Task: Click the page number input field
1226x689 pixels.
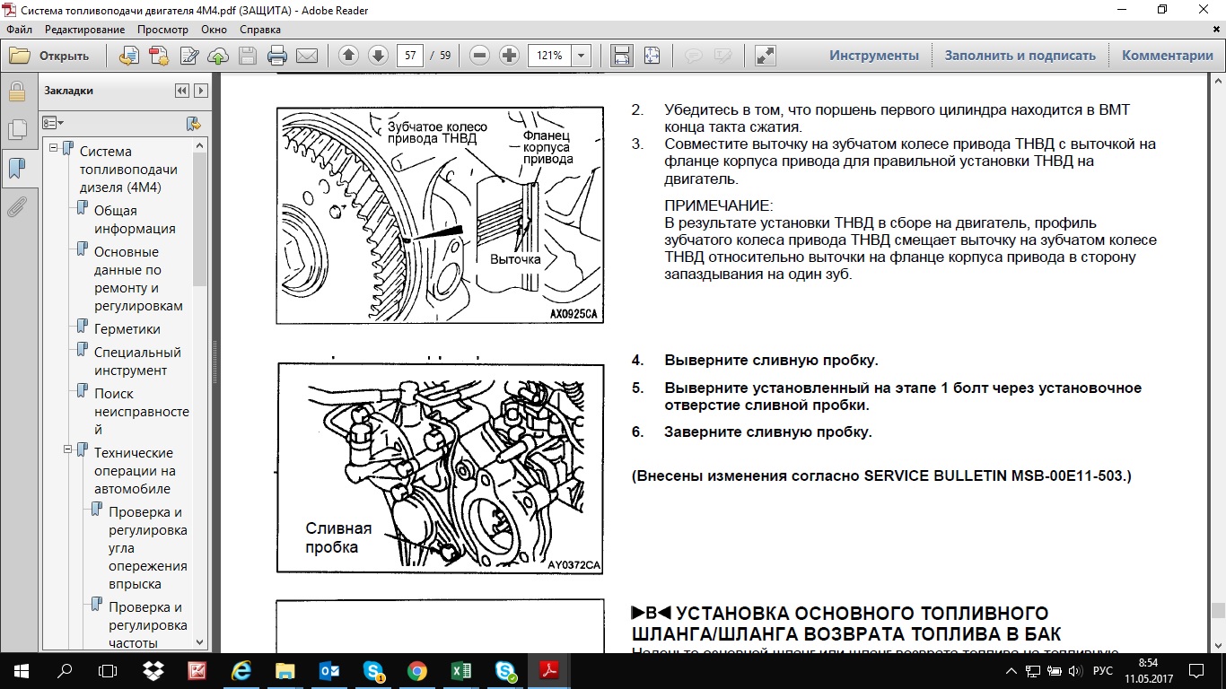Action: tap(410, 56)
